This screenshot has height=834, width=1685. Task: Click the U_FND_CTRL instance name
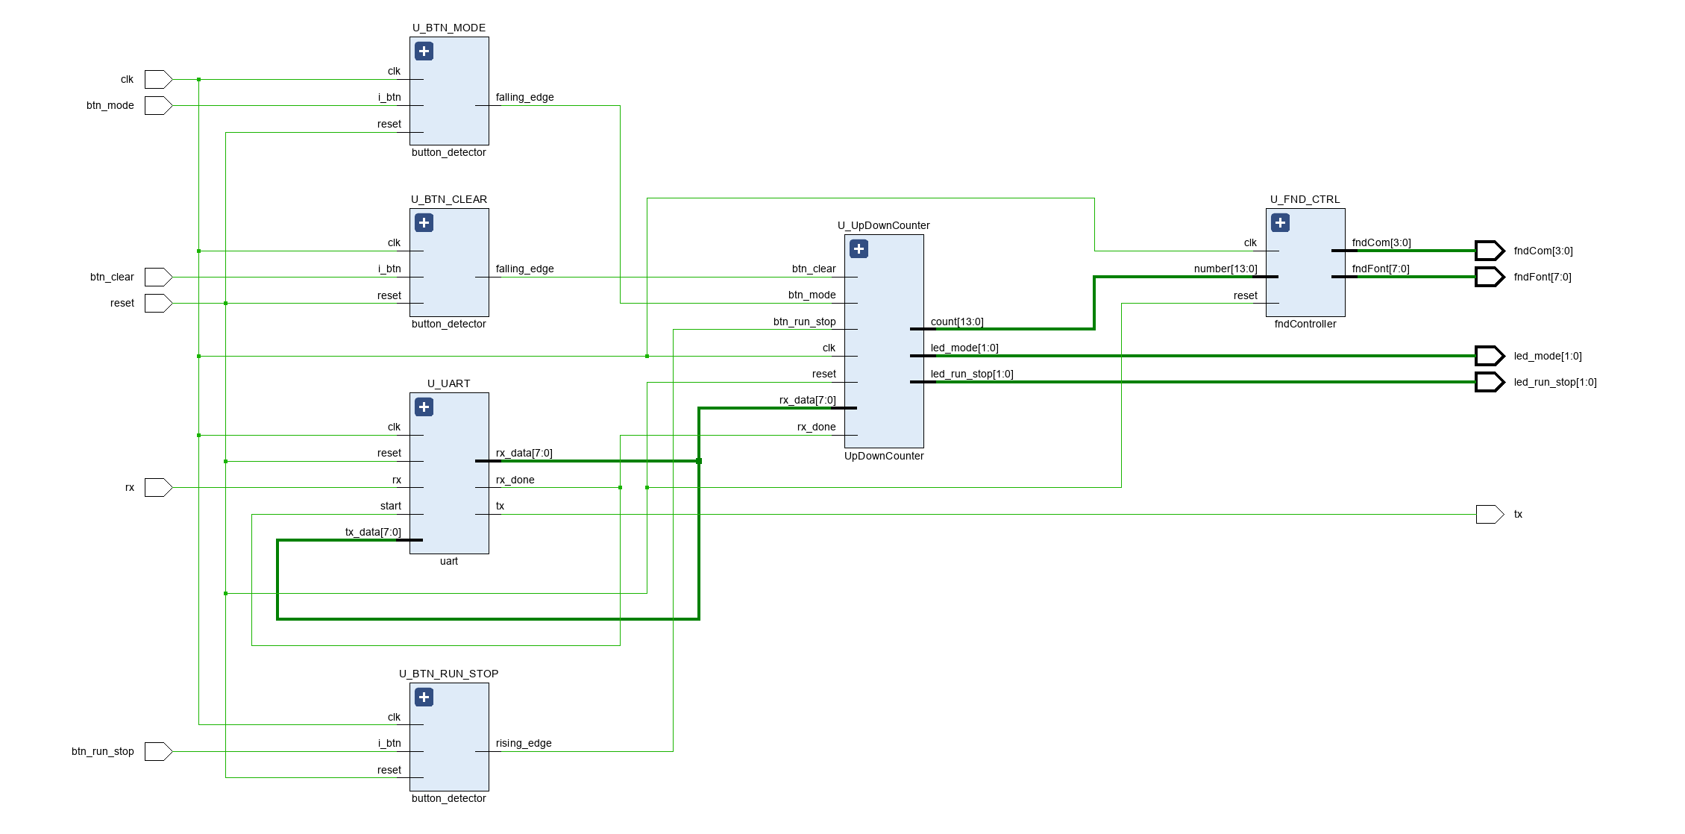[x=1305, y=199]
